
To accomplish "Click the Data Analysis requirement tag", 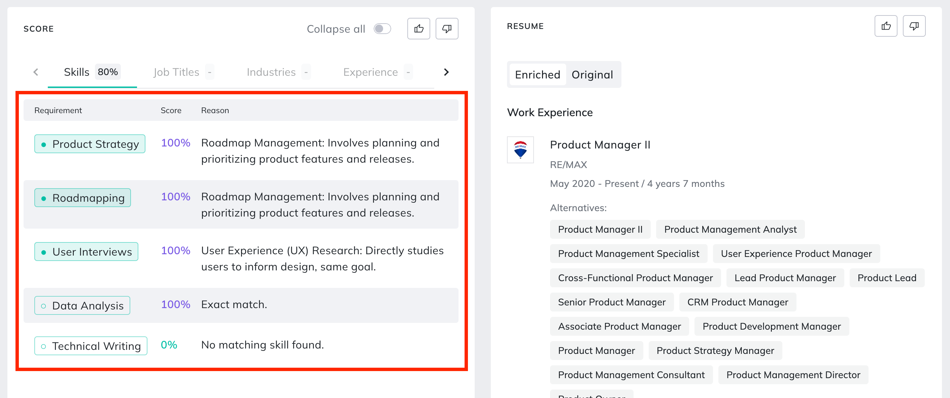I will point(82,305).
